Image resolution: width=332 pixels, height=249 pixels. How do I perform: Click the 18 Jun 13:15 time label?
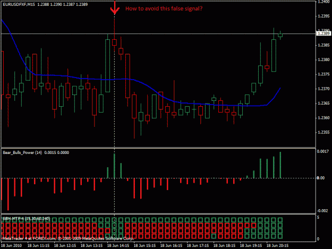pyautogui.click(x=91, y=246)
